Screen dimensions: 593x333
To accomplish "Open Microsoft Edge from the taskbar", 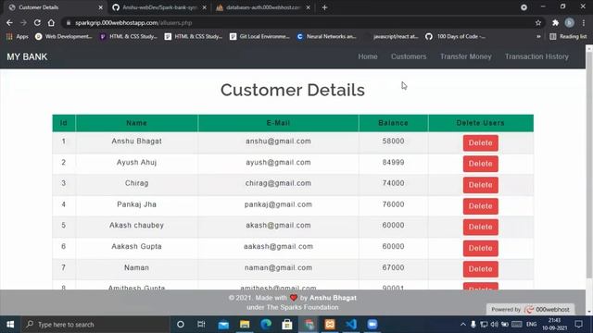I will coord(266,325).
